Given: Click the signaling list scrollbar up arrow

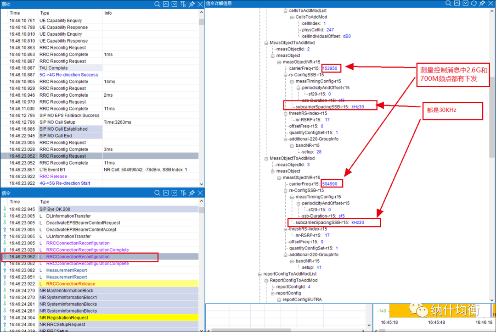Looking at the screenshot, I should tap(202, 201).
